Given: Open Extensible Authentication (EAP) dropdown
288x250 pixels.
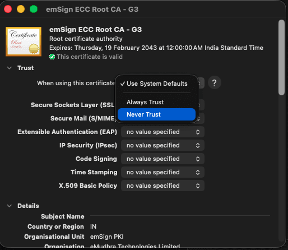Looking at the screenshot, I should pos(162,132).
